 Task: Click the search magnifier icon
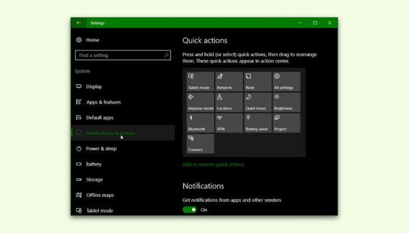tap(166, 55)
